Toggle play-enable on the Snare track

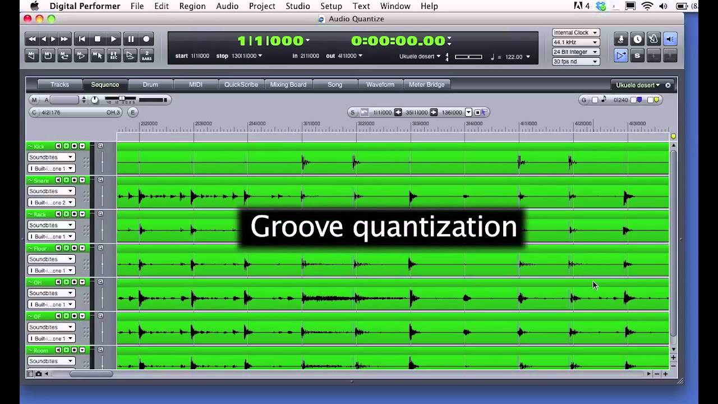(x=66, y=180)
